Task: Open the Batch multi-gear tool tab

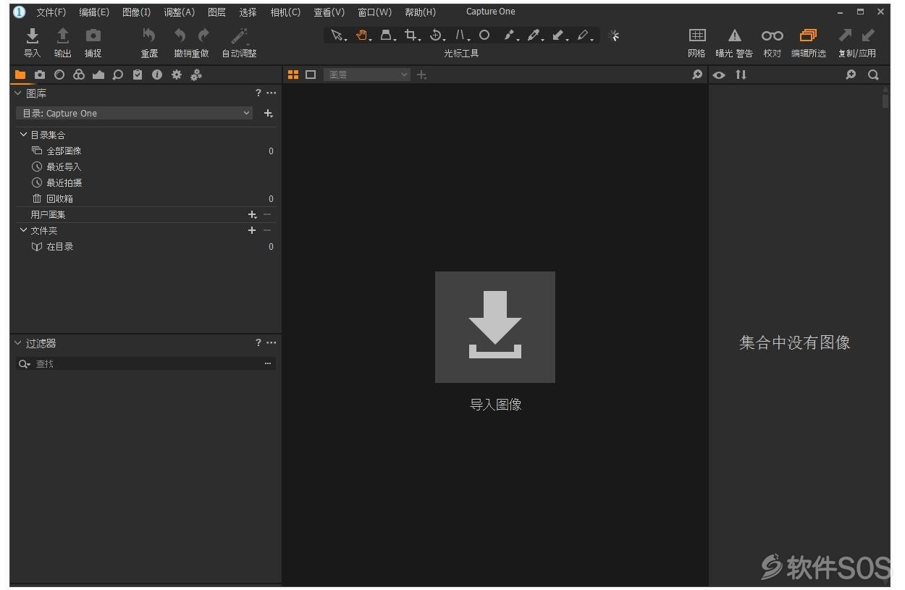Action: click(196, 75)
